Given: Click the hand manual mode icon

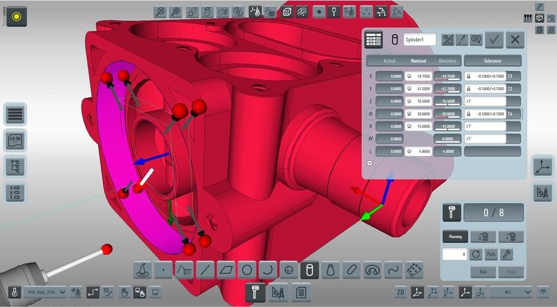Looking at the screenshot, I should 124,292.
